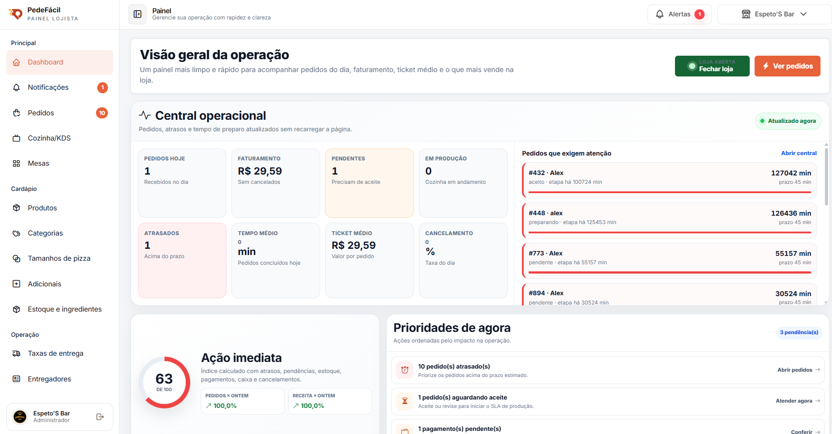Click the Tamanhos de pizza icon
The width and height of the screenshot is (832, 434).
coord(16,259)
